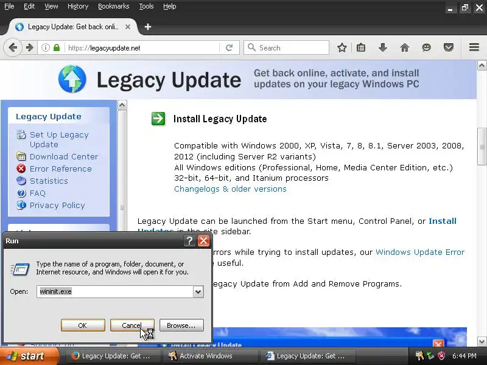The image size is (487, 365).
Task: Open the Error Reference sidebar link
Action: tap(60, 169)
